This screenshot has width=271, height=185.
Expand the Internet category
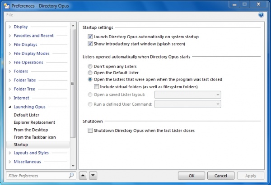tap(10, 98)
